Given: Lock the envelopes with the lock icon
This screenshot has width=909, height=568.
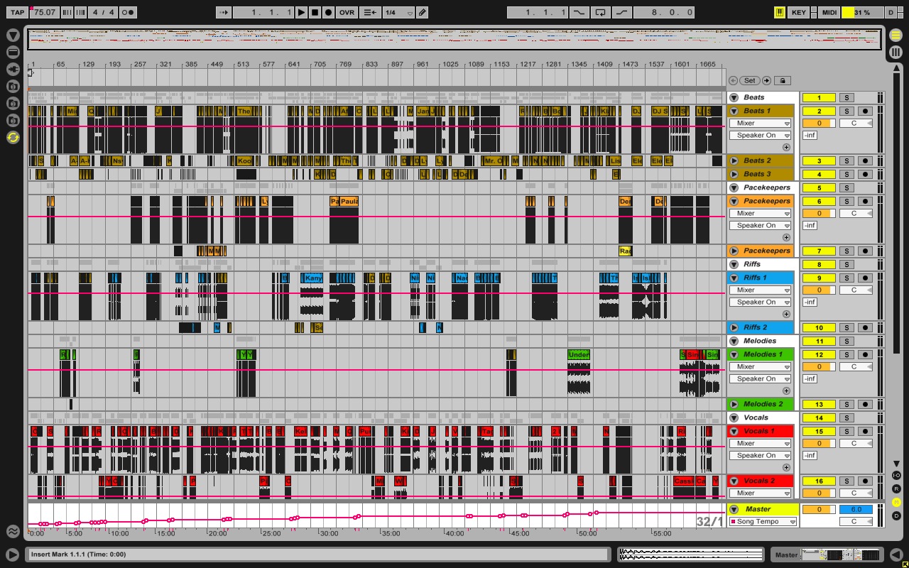Looking at the screenshot, I should [x=782, y=80].
